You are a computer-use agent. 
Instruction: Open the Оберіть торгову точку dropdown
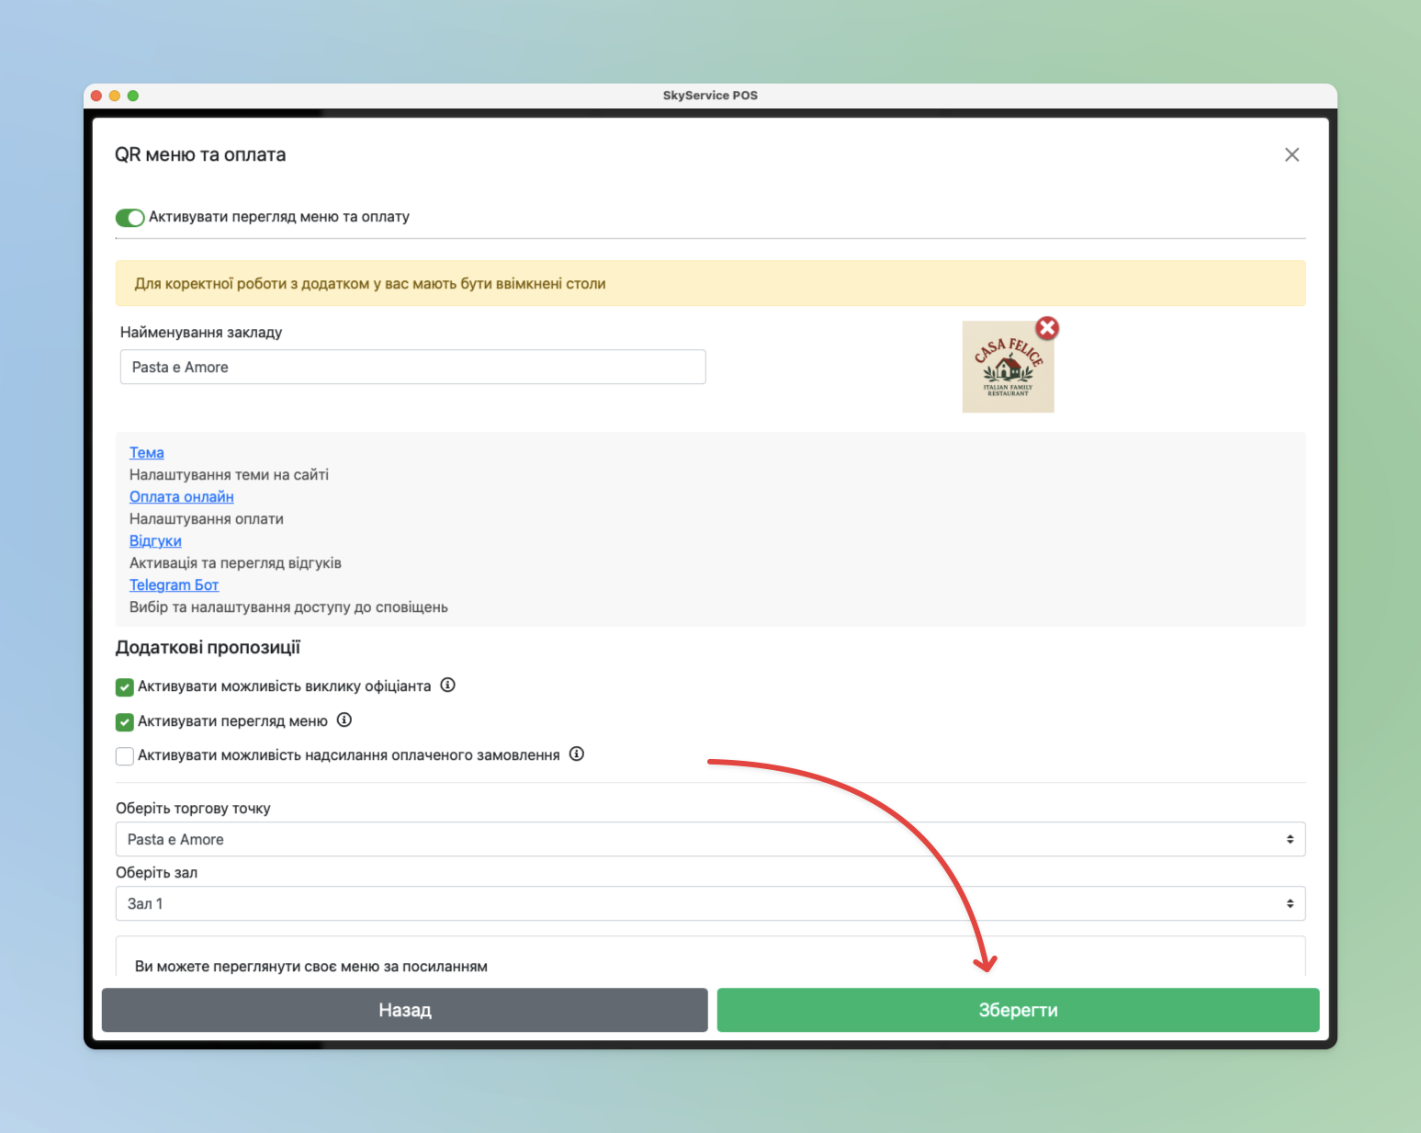tap(709, 839)
